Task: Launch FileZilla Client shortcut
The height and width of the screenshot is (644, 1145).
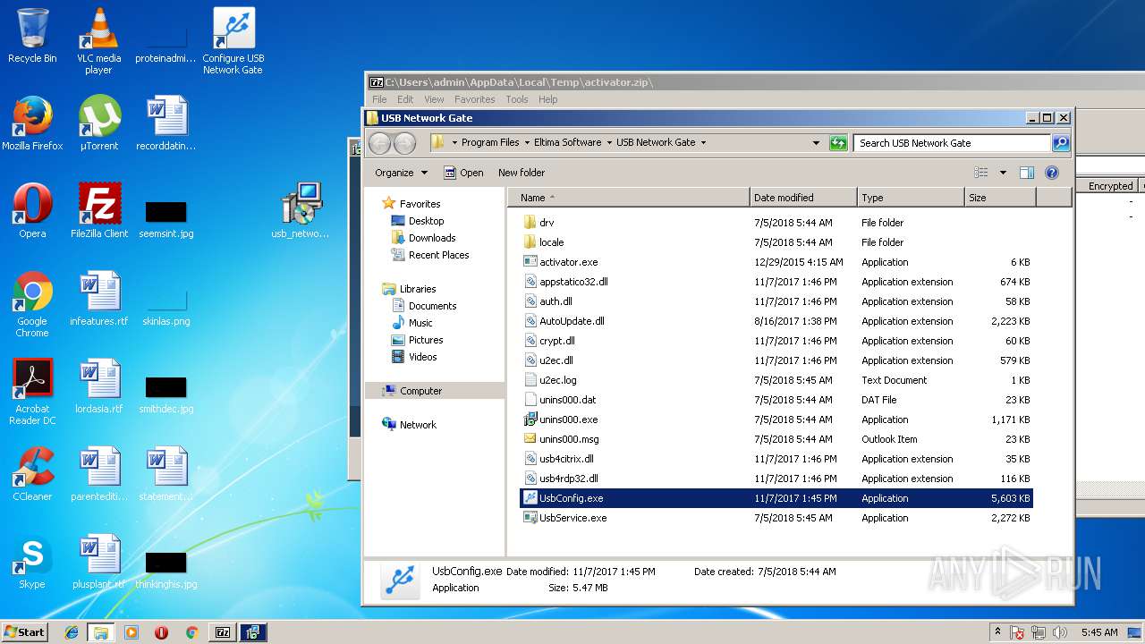Action: [99, 211]
